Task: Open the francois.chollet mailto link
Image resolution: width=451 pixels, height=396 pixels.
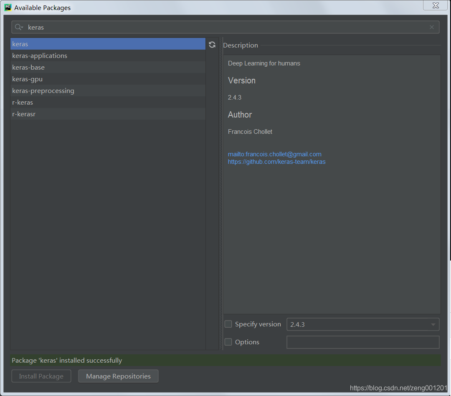Action: pyautogui.click(x=274, y=154)
